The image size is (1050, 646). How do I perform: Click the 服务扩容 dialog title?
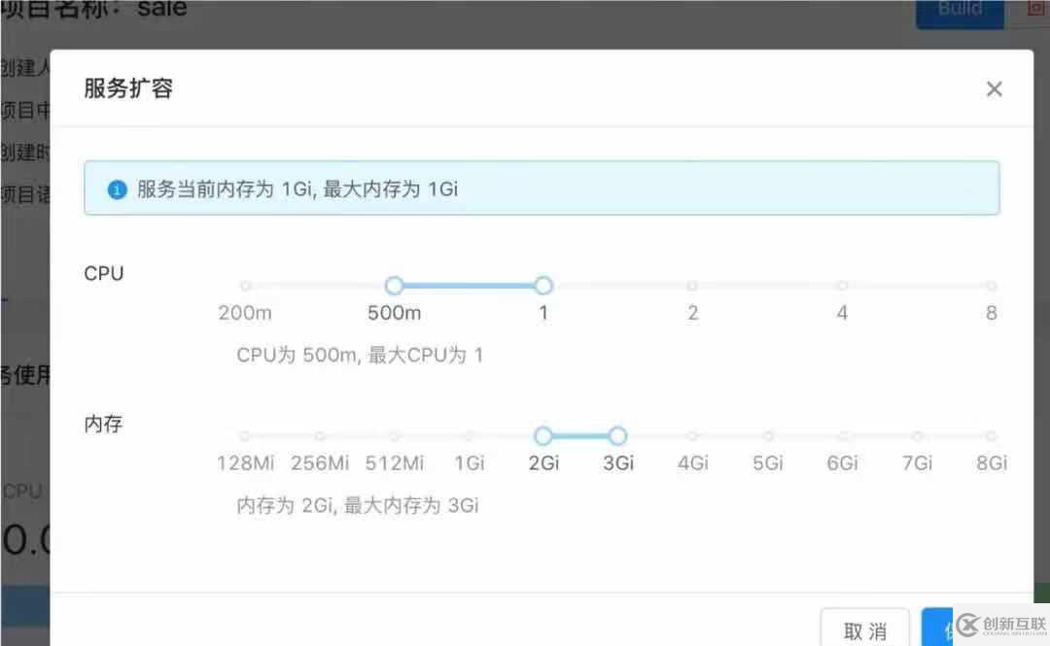pyautogui.click(x=128, y=88)
